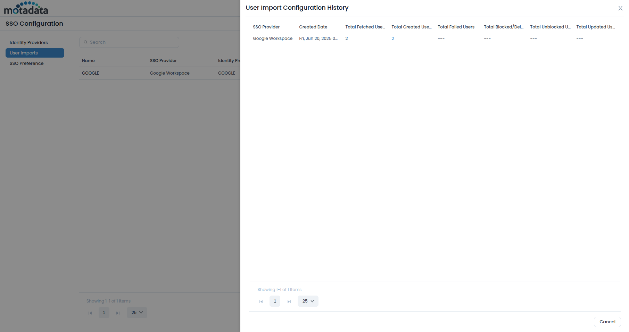The height and width of the screenshot is (332, 629).
Task: Click the Created Date column header
Action: pos(313,27)
